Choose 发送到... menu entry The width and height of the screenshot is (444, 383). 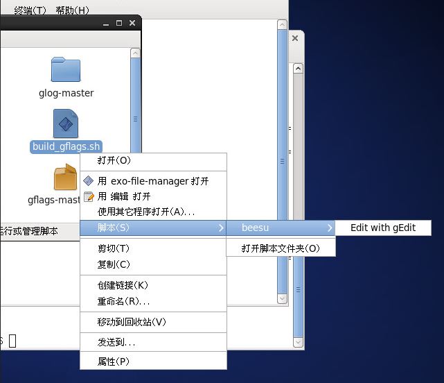click(x=153, y=342)
